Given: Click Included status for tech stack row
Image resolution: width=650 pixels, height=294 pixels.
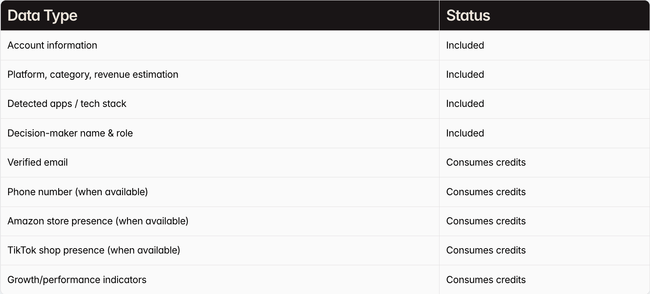Looking at the screenshot, I should click(465, 104).
